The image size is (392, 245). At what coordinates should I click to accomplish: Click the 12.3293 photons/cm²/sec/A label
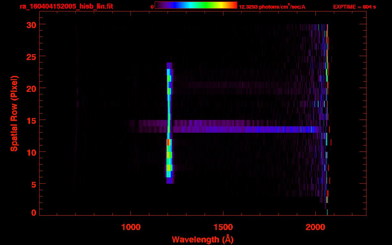pos(272,7)
